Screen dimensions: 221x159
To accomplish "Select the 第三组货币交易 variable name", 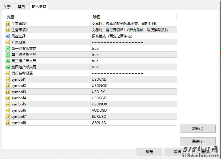I will [24, 61].
